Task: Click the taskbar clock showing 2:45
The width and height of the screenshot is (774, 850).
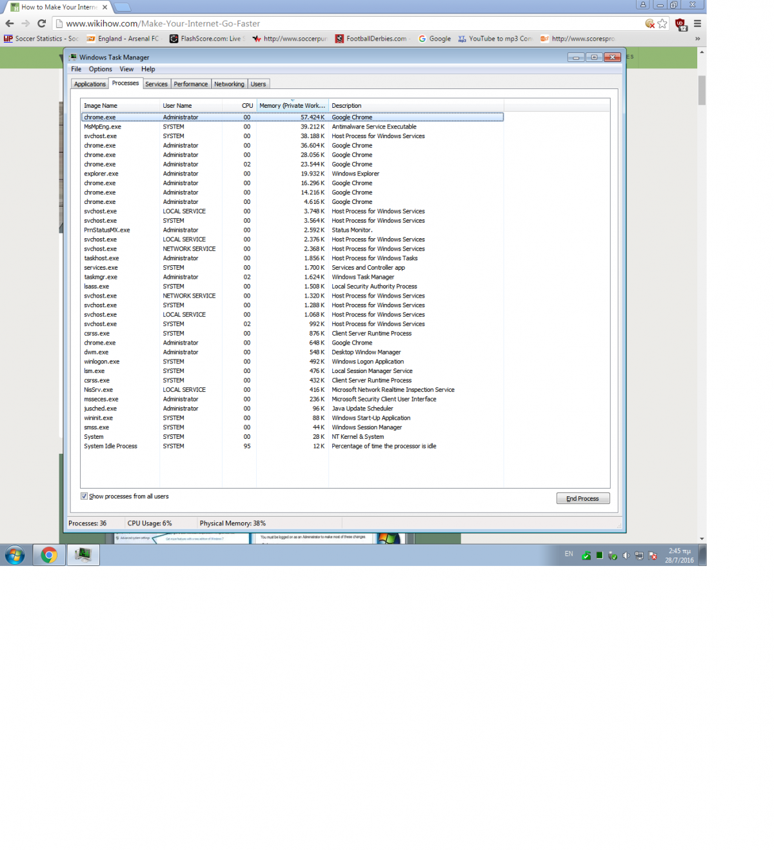Action: 679,555
